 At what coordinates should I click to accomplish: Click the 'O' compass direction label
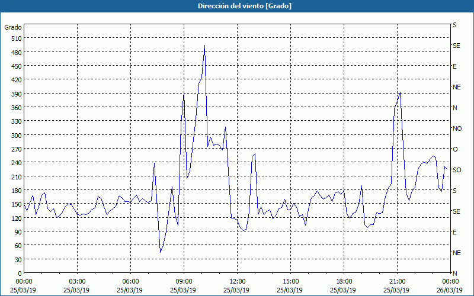pyautogui.click(x=455, y=149)
